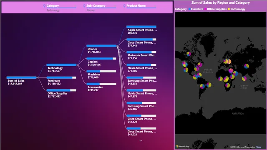Click the Category label in the map legend
The image size is (267, 150).
pyautogui.click(x=181, y=9)
